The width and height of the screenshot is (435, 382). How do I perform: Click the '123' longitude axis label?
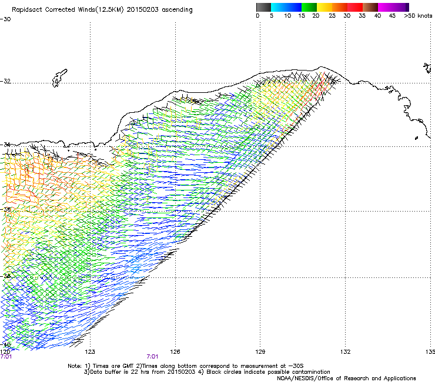point(90,352)
